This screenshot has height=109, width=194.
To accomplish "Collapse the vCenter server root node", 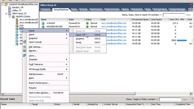I will 2,5.
